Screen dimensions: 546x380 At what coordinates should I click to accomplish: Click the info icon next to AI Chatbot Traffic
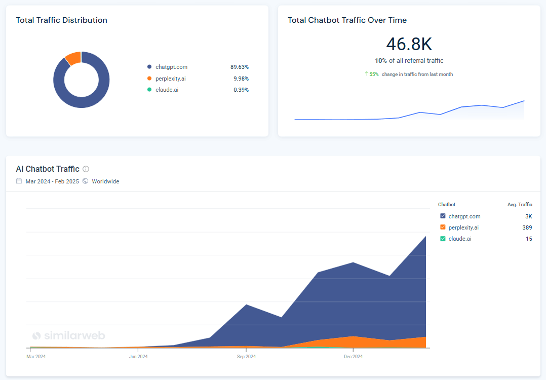point(86,169)
